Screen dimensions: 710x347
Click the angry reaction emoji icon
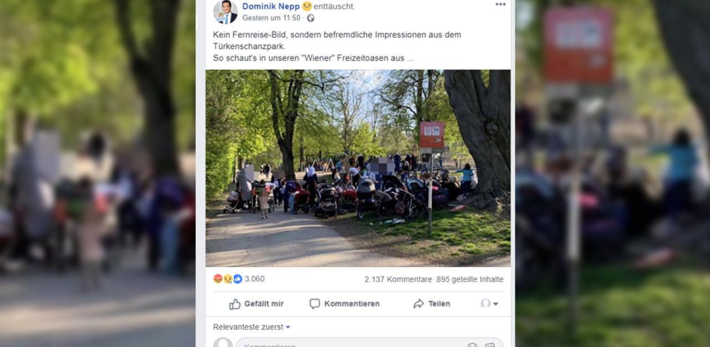218,279
